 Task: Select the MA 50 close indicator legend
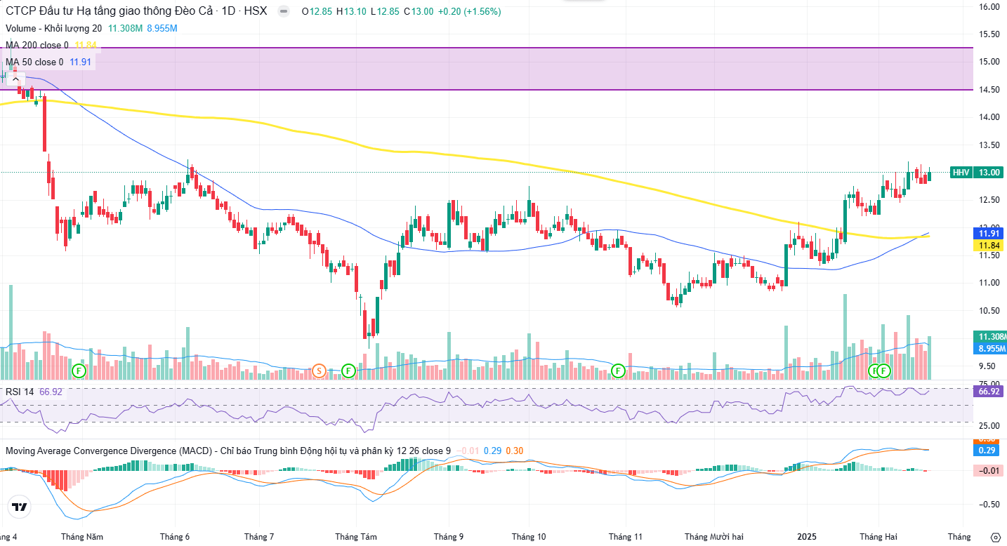pos(34,62)
